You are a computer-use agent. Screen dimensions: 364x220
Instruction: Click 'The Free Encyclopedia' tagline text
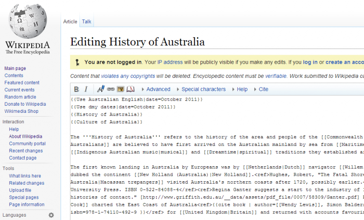click(x=27, y=52)
